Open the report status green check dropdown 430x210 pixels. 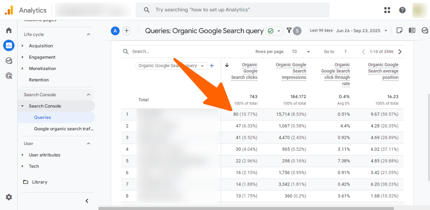(275, 31)
